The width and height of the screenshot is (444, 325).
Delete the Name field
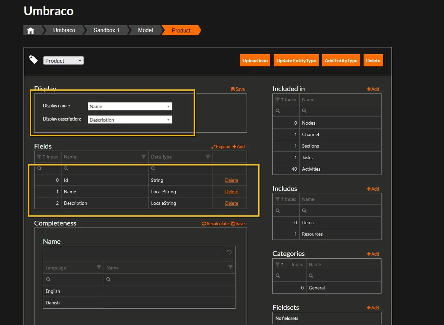(x=231, y=192)
